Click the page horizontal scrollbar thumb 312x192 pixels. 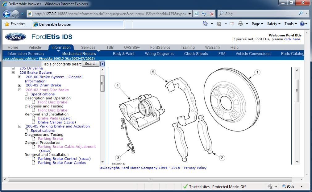tap(150, 179)
